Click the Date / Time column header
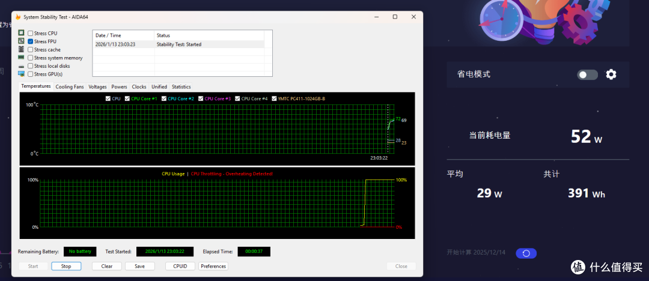649x281 pixels. coord(123,35)
